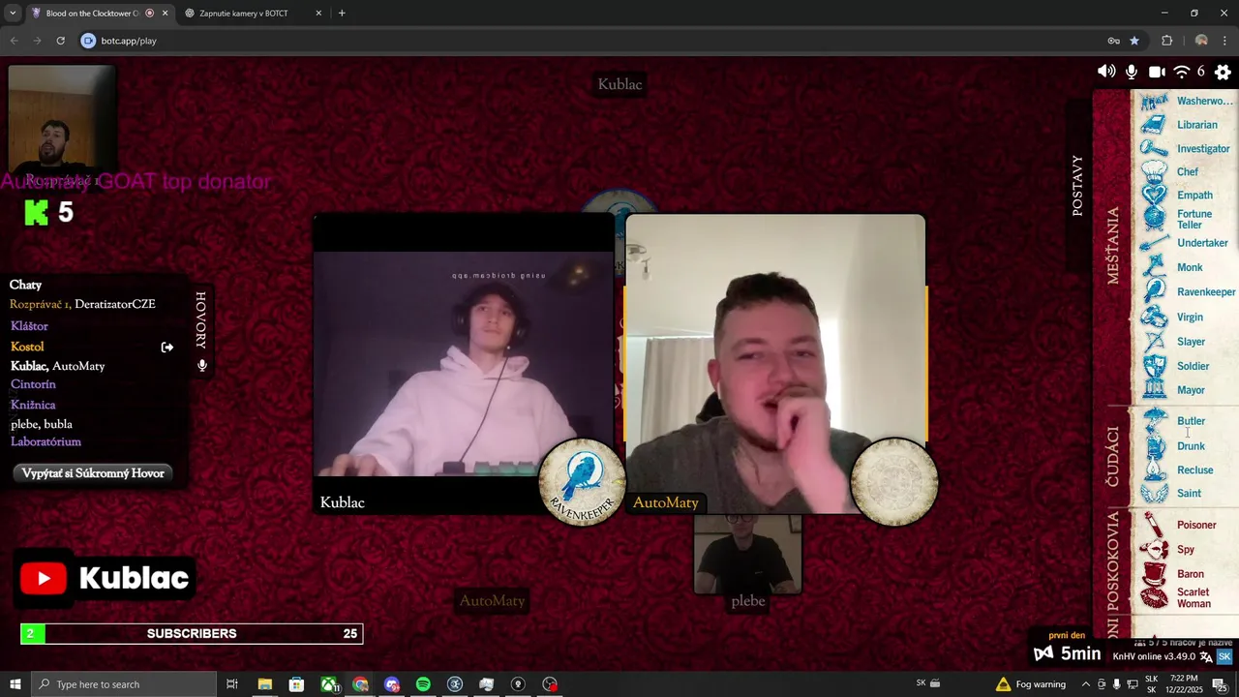Toggle the video camera icon

point(1157,72)
